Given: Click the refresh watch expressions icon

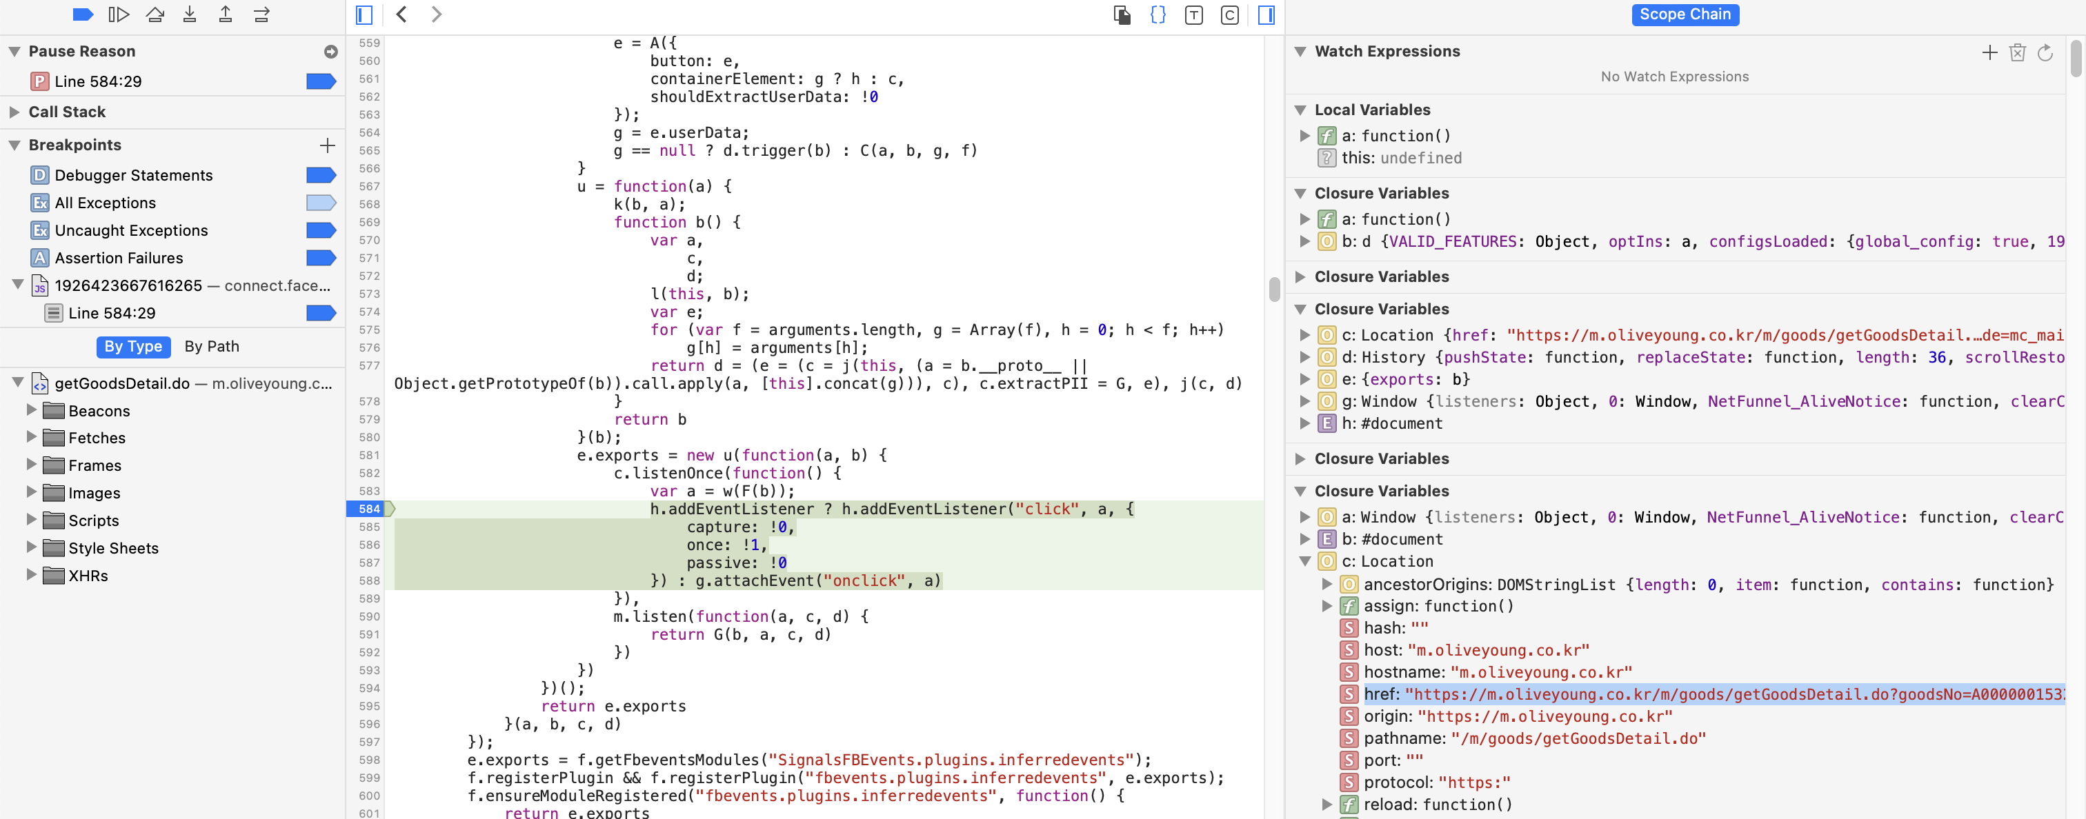Looking at the screenshot, I should point(2045,52).
